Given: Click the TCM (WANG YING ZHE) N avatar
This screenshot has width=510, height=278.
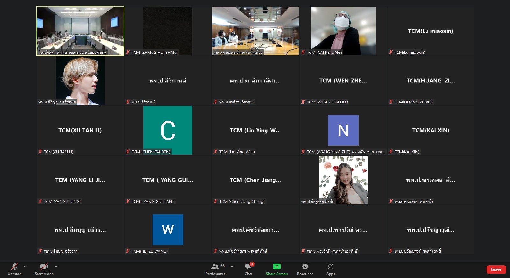Looking at the screenshot, I should point(343,130).
